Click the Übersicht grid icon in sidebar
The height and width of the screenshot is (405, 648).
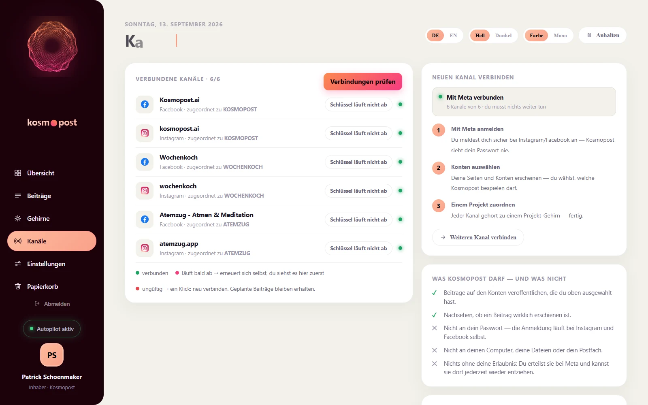[x=18, y=173]
